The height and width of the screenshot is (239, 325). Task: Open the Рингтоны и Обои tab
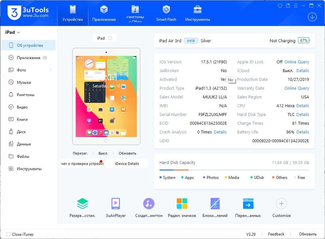click(x=135, y=13)
